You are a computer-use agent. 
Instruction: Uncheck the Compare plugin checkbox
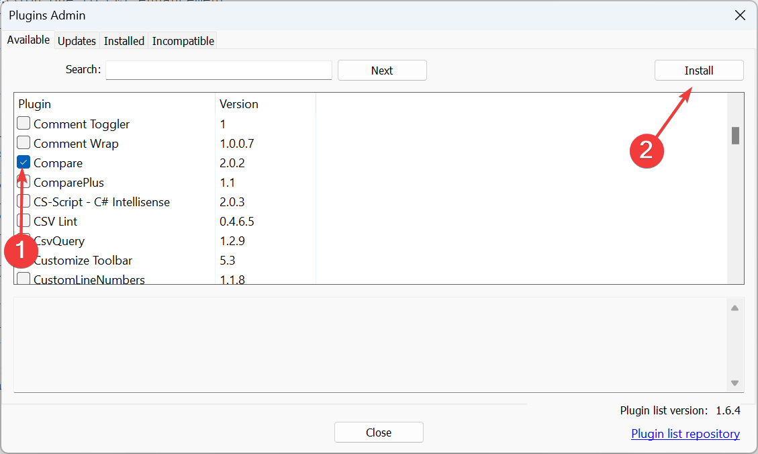pyautogui.click(x=23, y=163)
